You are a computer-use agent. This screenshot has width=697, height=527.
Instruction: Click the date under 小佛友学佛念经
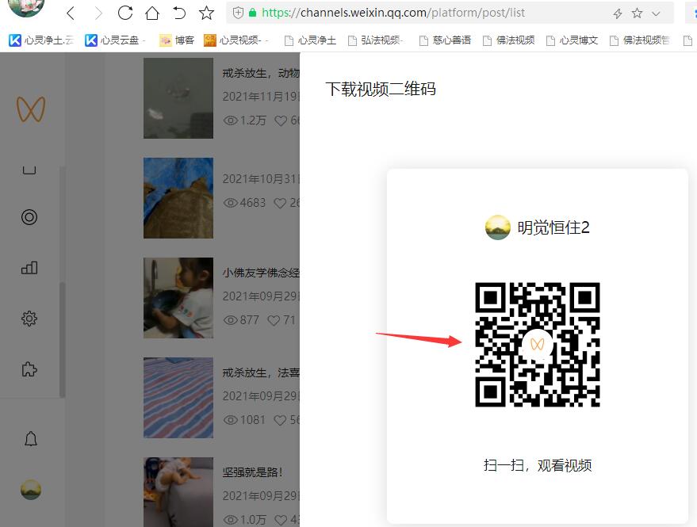coord(261,296)
